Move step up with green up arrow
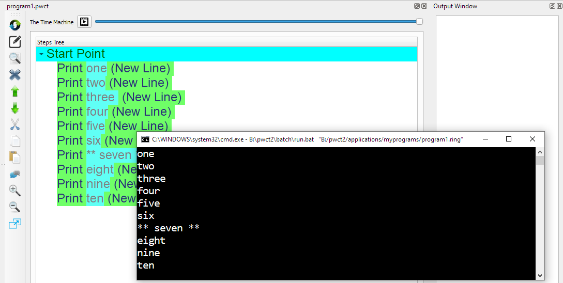 (15, 91)
